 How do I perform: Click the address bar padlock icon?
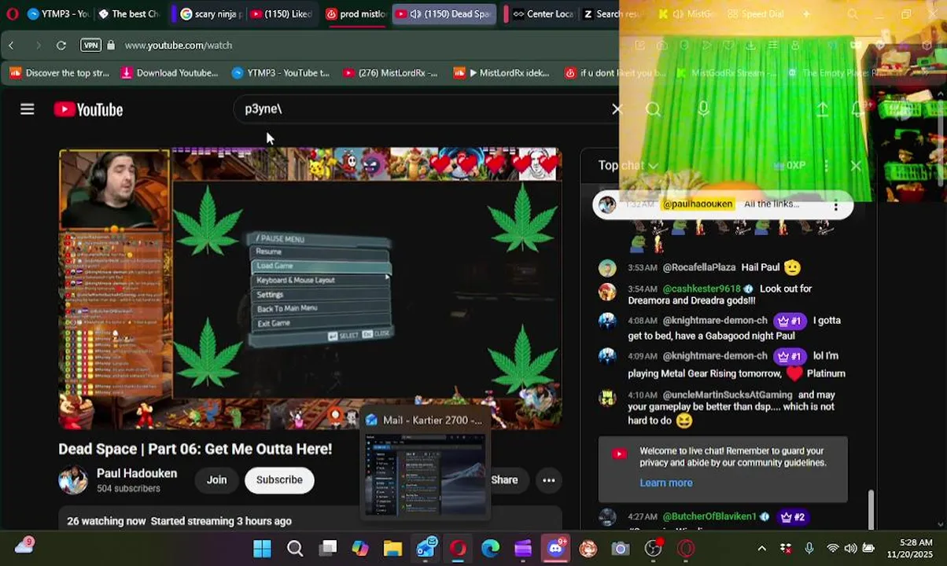click(111, 46)
